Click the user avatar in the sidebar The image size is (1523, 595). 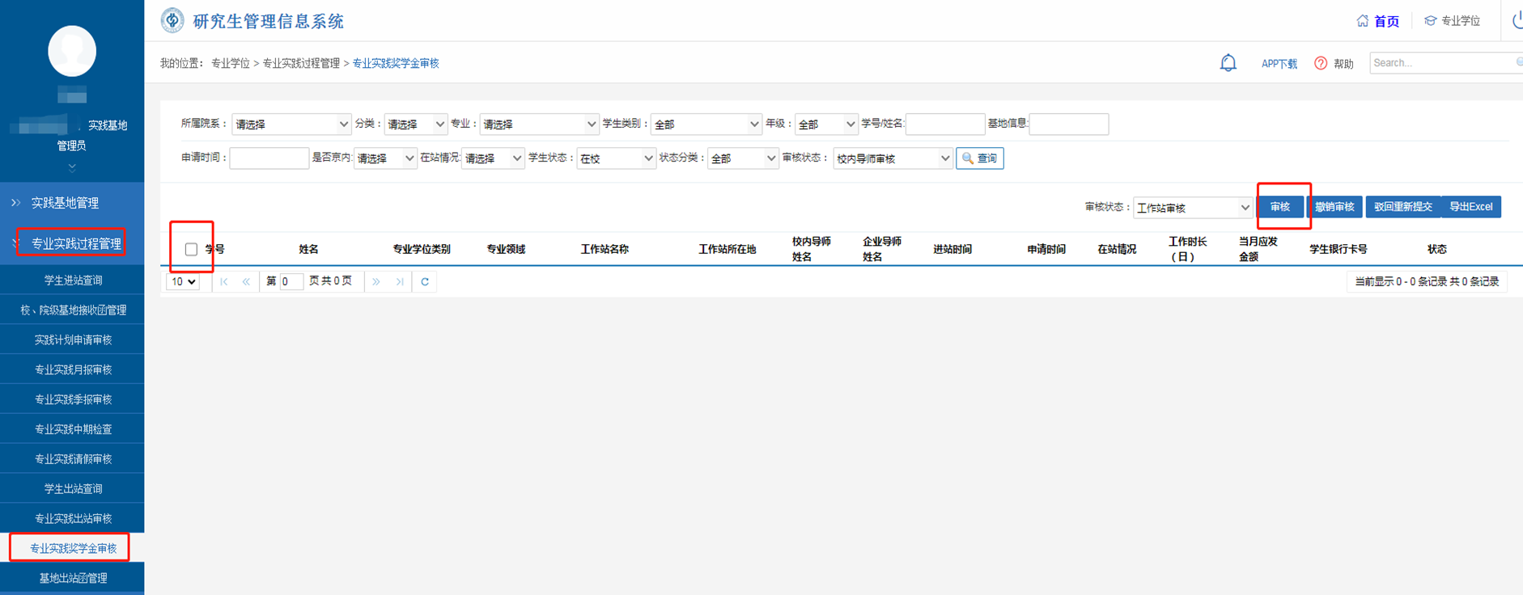72,51
